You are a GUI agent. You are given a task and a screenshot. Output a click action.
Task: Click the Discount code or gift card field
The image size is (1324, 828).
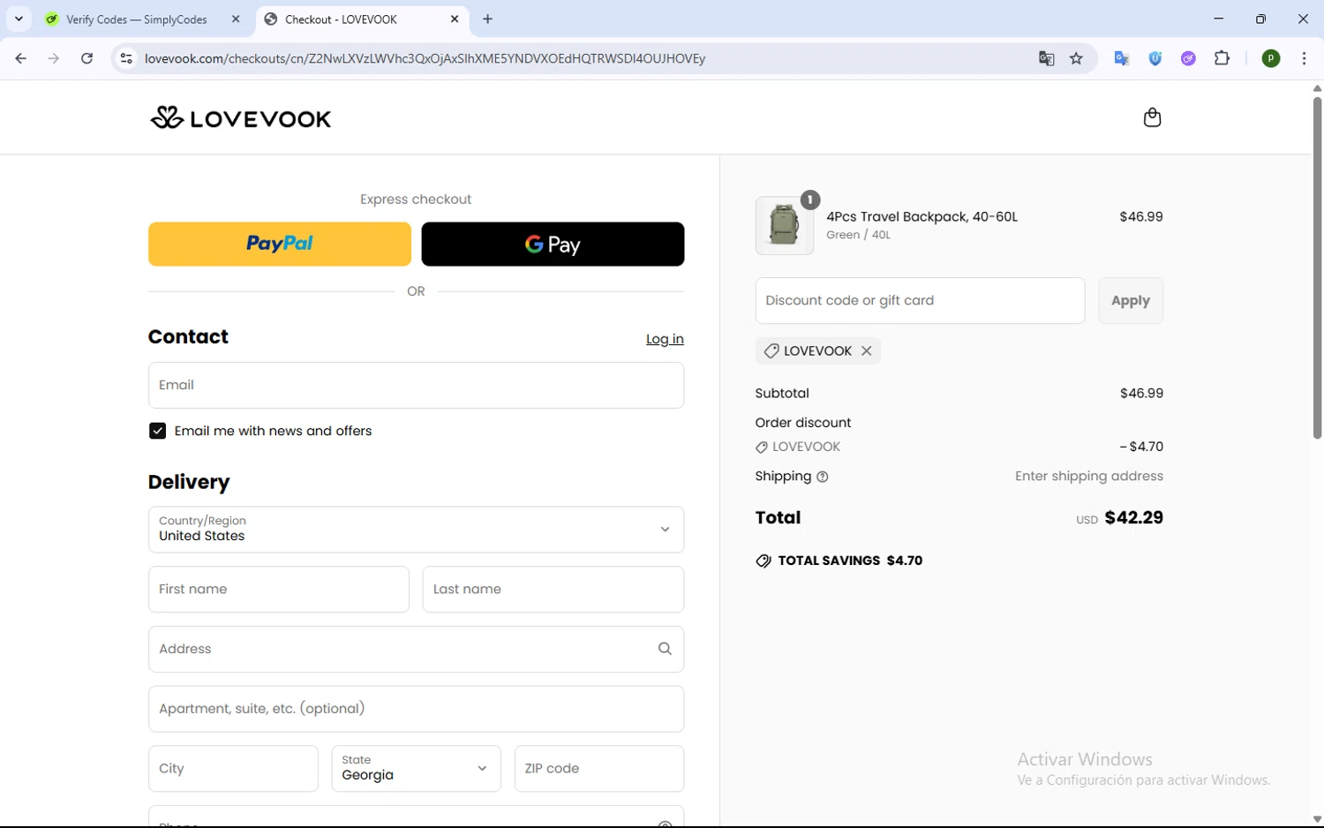tap(920, 301)
